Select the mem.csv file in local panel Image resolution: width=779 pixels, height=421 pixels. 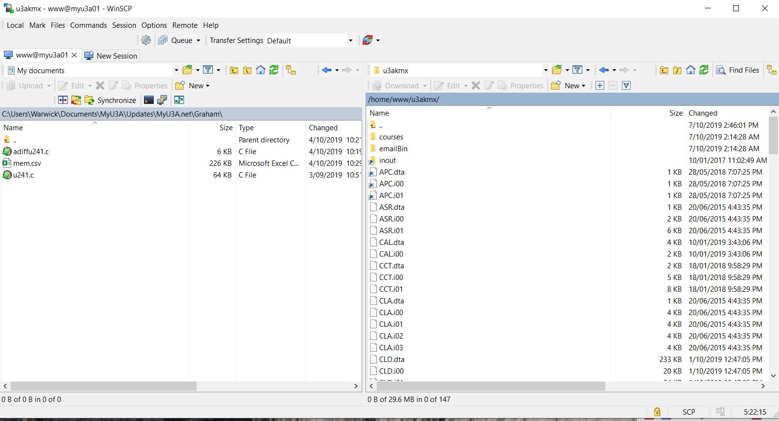27,163
